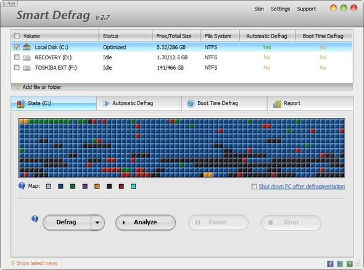
Task: Click the RECOVERY (D:) drive icon
Action: pyautogui.click(x=27, y=57)
